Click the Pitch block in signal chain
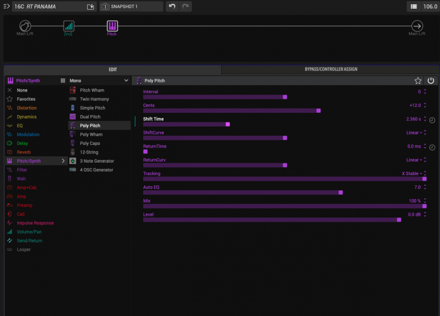 tap(112, 26)
